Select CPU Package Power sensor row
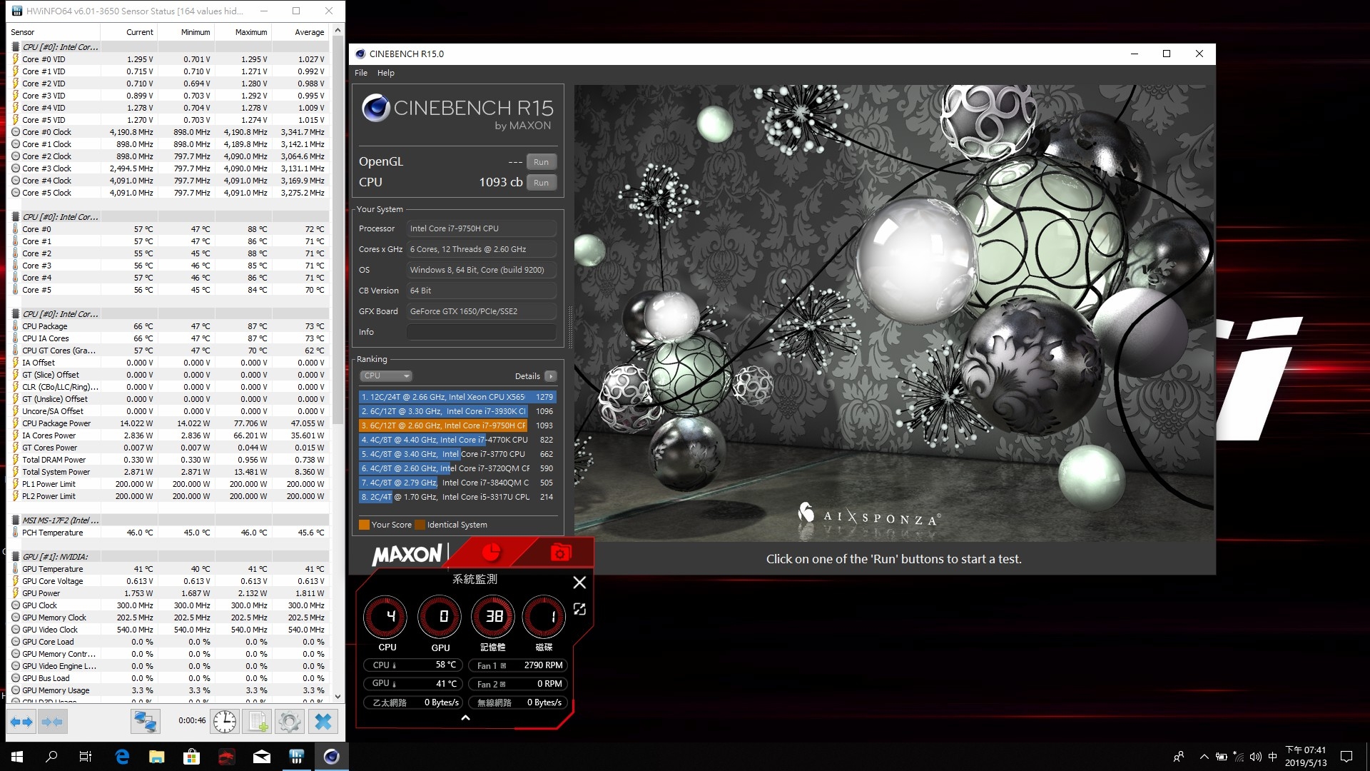Viewport: 1370px width, 771px height. click(x=168, y=423)
